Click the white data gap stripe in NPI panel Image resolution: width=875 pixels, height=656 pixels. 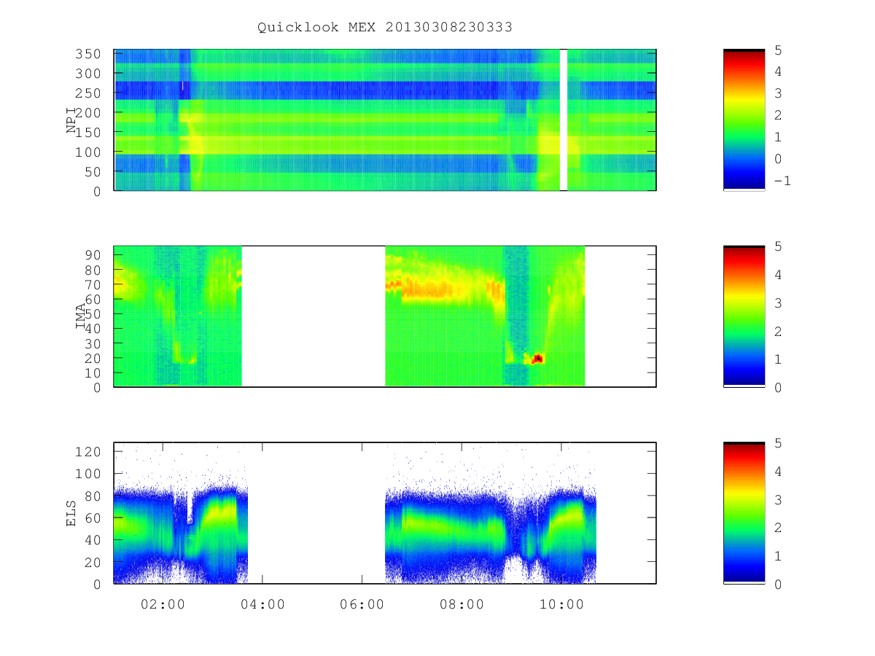pyautogui.click(x=564, y=120)
